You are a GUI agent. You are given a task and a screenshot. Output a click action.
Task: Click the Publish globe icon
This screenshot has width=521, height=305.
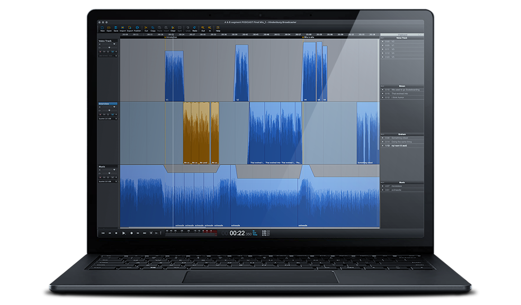(x=137, y=28)
